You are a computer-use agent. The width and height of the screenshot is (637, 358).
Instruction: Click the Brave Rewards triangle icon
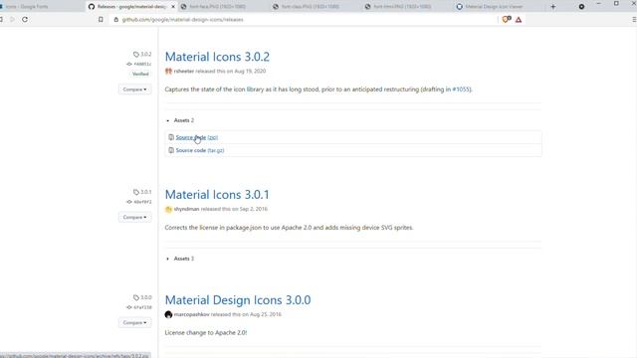tap(519, 20)
